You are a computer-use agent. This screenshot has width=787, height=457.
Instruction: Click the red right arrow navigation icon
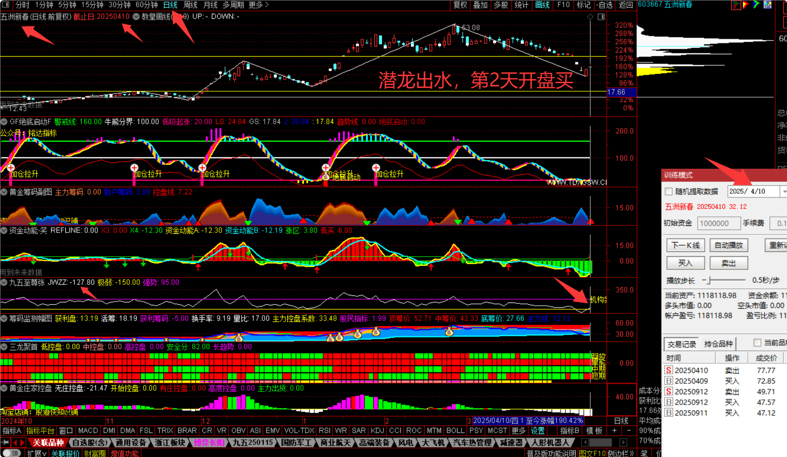click(22, 443)
